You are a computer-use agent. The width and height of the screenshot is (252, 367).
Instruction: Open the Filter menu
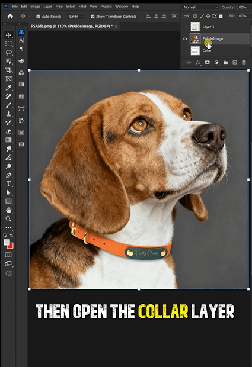82,7
